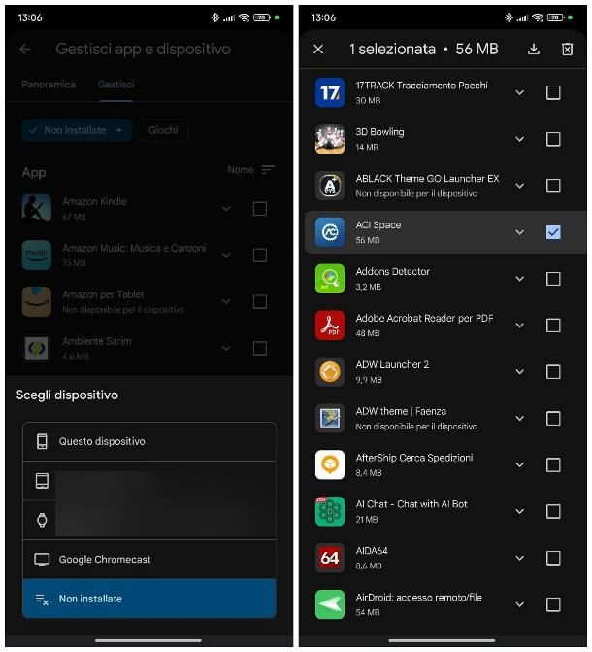Viewport: 592px width, 652px height.
Task: Check the Adobe Acrobat Reader checkbox
Action: click(553, 326)
